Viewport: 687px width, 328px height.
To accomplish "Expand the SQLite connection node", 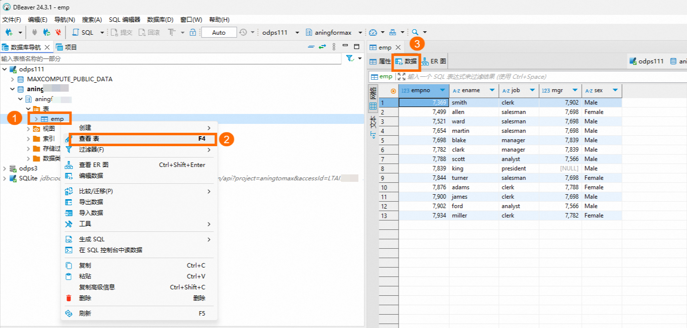I will point(5,178).
